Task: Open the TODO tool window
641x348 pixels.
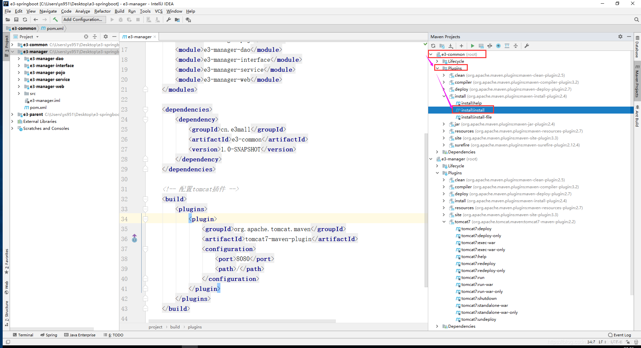Action: point(113,335)
